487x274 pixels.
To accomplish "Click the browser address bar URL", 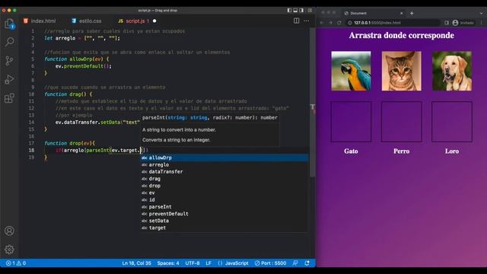I will coord(377,23).
